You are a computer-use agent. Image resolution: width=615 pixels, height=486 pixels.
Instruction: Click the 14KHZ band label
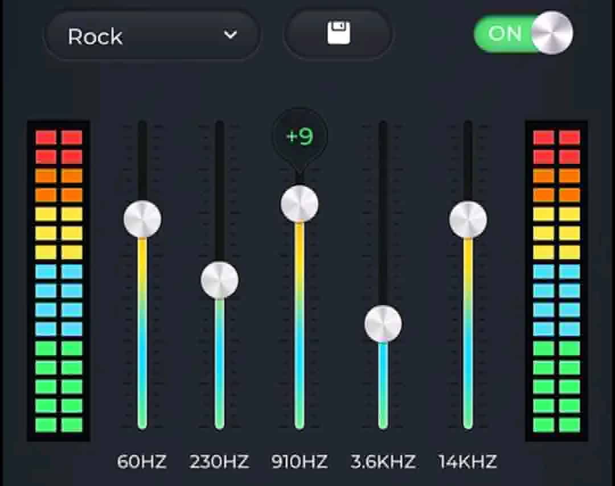tap(468, 462)
